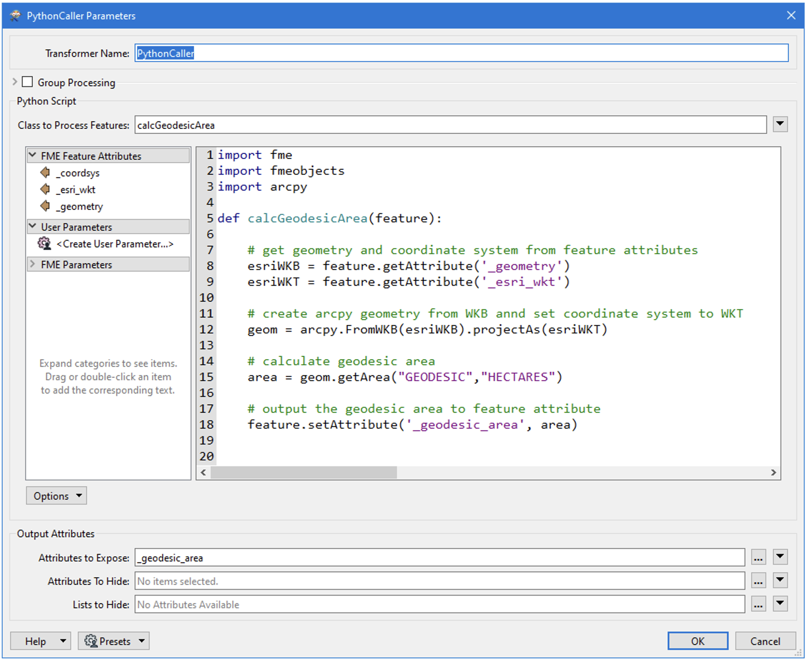Click the OK button
Image resolution: width=808 pixels, height=660 pixels.
click(697, 641)
